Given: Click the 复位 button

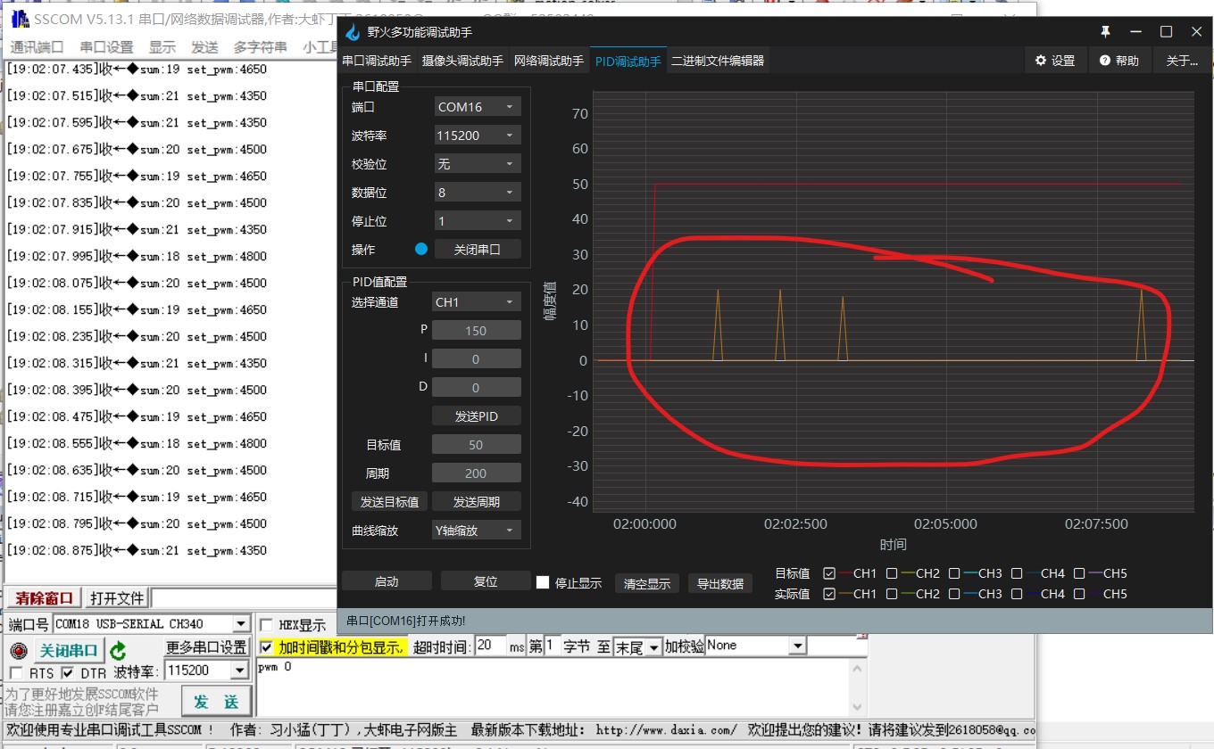Looking at the screenshot, I should pos(486,581).
